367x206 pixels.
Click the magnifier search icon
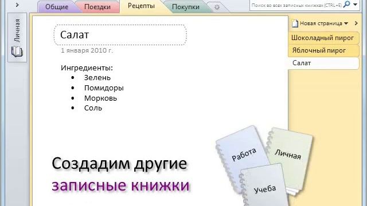point(346,4)
